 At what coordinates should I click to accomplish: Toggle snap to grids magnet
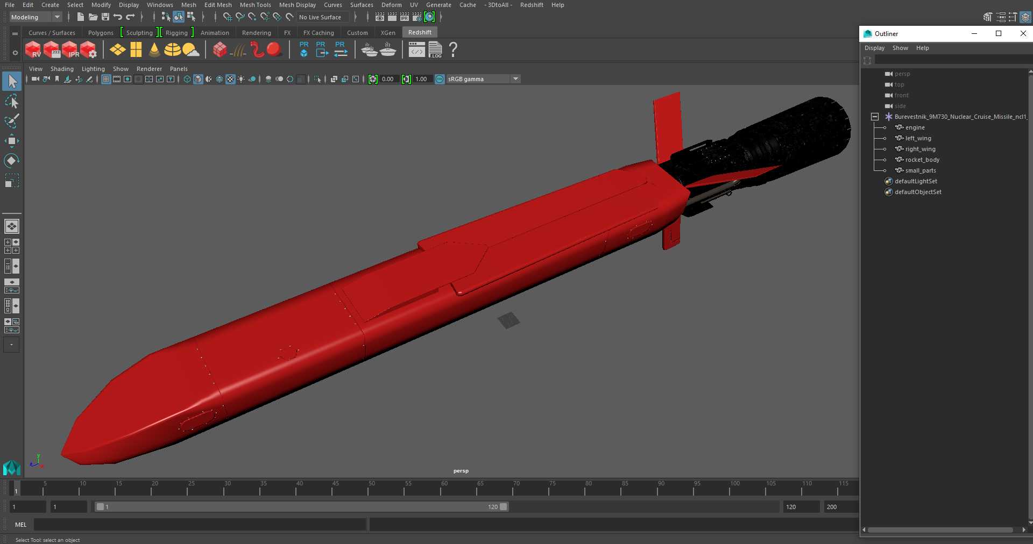(x=227, y=17)
